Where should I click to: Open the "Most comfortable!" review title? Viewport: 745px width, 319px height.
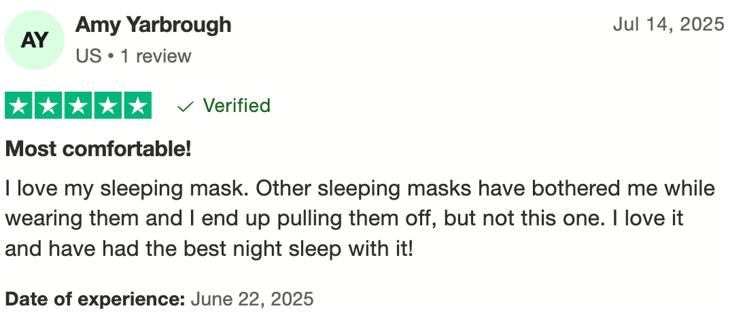pyautogui.click(x=99, y=149)
